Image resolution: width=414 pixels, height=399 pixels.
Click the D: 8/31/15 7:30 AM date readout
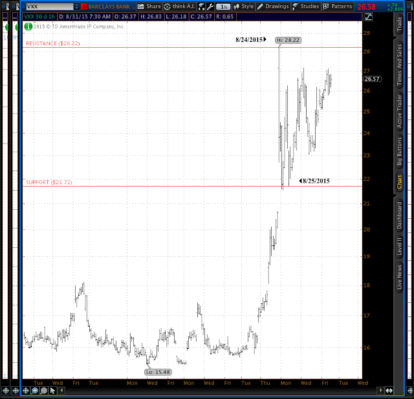pos(85,17)
